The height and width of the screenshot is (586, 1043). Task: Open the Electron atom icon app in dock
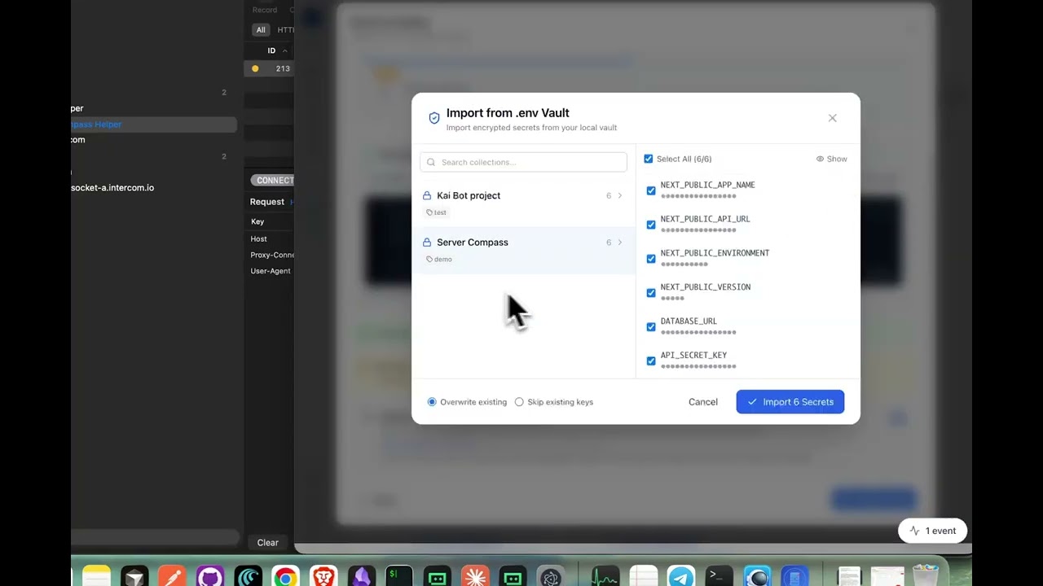coord(551,576)
